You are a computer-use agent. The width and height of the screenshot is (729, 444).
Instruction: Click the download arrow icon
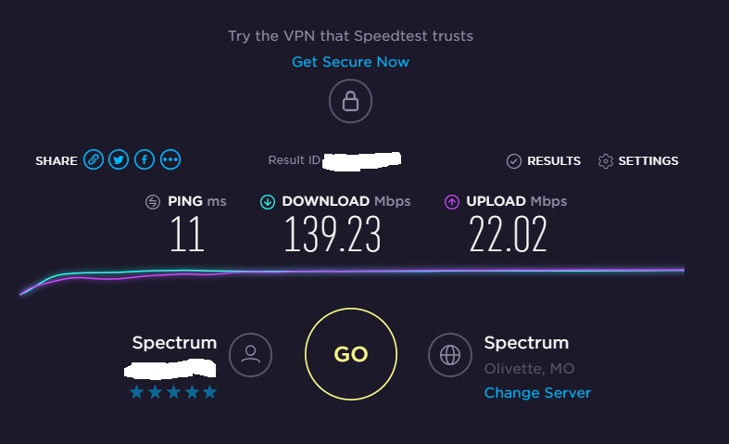[267, 201]
